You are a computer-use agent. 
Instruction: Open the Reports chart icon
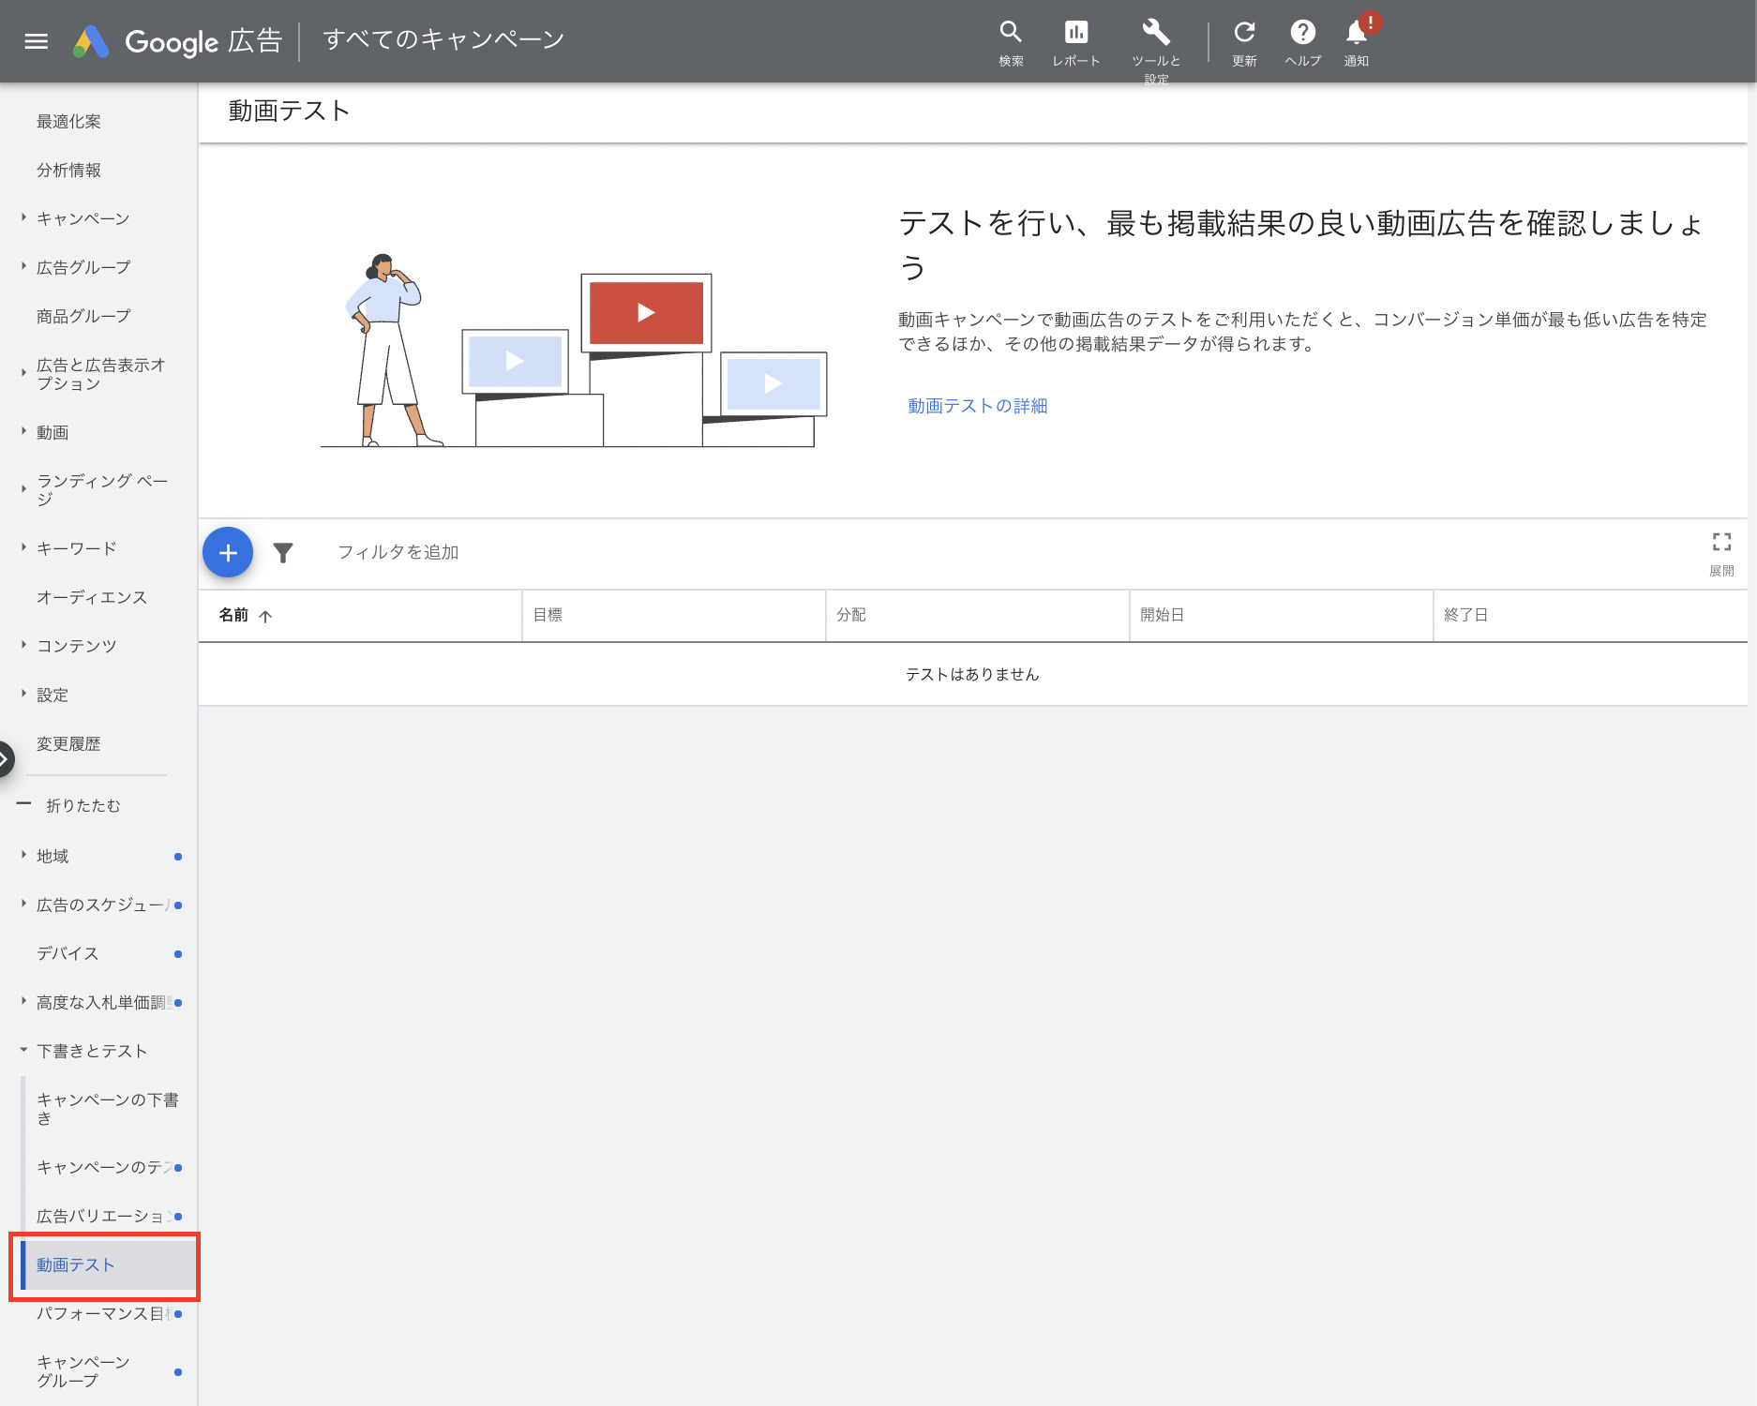pyautogui.click(x=1075, y=34)
